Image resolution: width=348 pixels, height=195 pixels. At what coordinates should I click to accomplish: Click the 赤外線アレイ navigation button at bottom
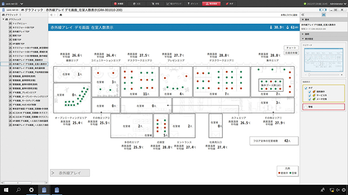(70, 173)
